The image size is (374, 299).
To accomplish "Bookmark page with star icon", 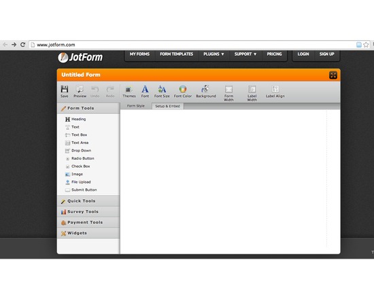I will [366, 45].
